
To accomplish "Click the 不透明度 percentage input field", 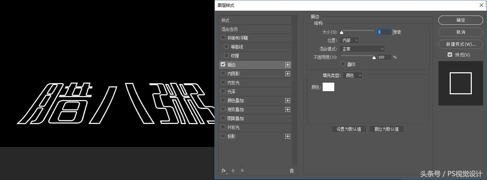I will pos(384,57).
